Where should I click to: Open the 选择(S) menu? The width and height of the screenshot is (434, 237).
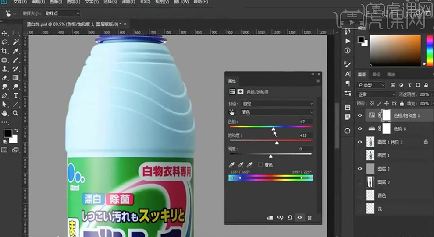[109, 2]
